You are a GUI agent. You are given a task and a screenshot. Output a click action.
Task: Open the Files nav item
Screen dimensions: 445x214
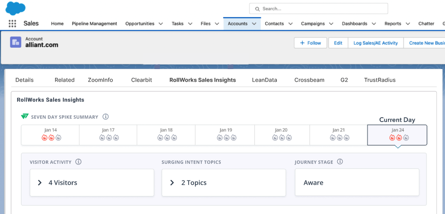click(206, 24)
